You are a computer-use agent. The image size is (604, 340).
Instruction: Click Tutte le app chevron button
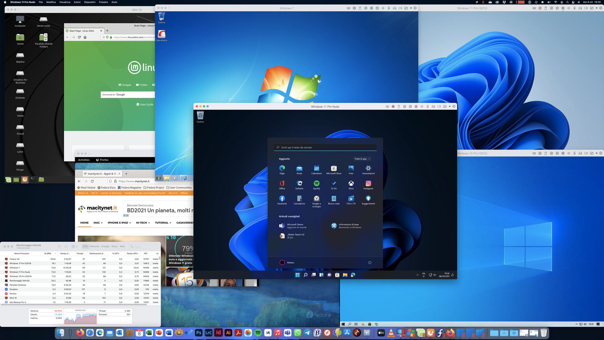(x=362, y=159)
